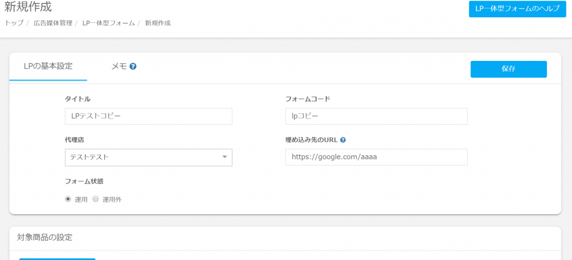This screenshot has height=260, width=572.
Task: Switch to the LPの基本設定 tab
Action: (48, 66)
